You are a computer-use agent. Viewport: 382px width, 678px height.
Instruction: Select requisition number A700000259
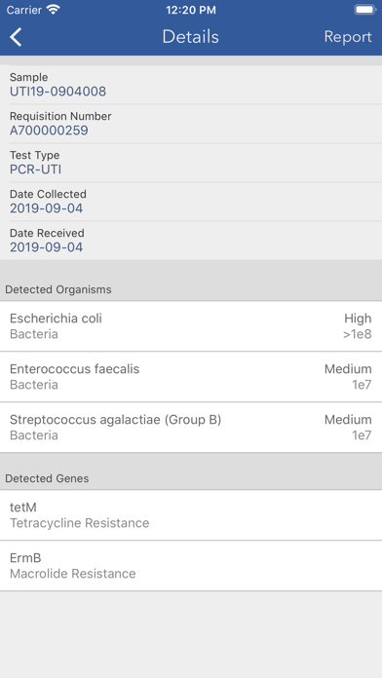click(49, 131)
